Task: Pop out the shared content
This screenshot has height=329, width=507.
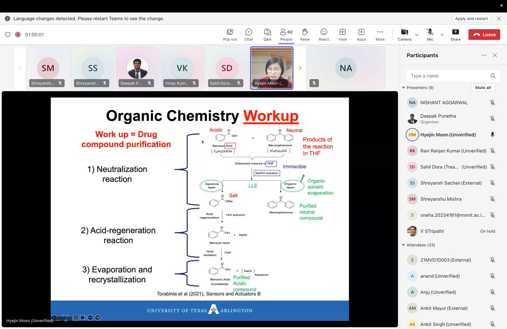Action: [x=230, y=35]
